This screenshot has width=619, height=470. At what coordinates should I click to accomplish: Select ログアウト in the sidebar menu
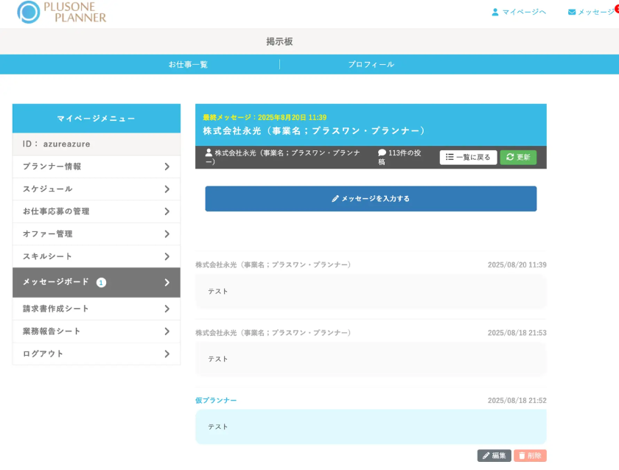(x=43, y=354)
